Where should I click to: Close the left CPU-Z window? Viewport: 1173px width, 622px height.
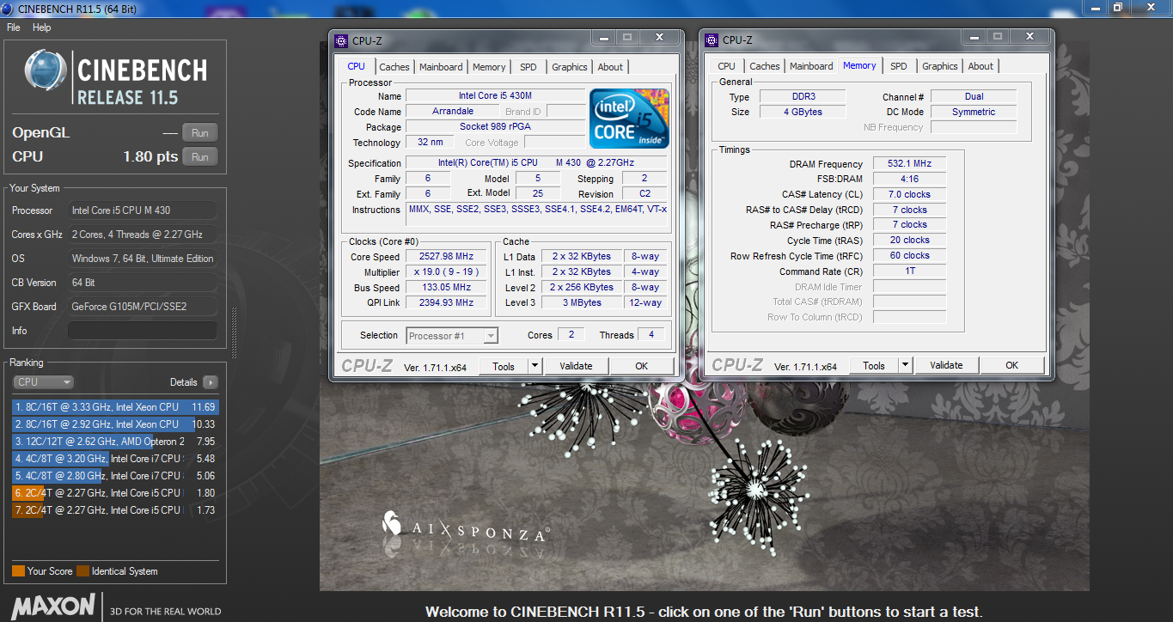pos(659,38)
